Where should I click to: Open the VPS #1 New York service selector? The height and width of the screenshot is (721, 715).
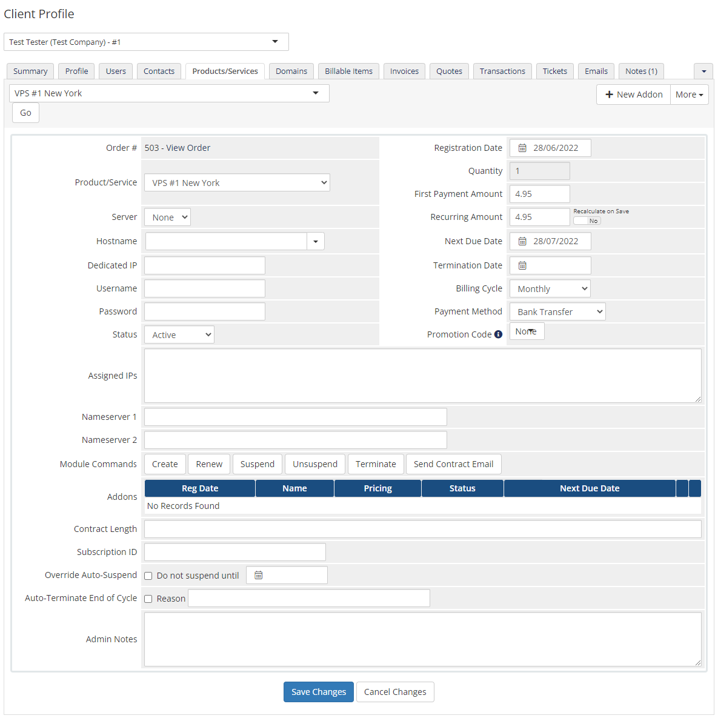pos(169,93)
